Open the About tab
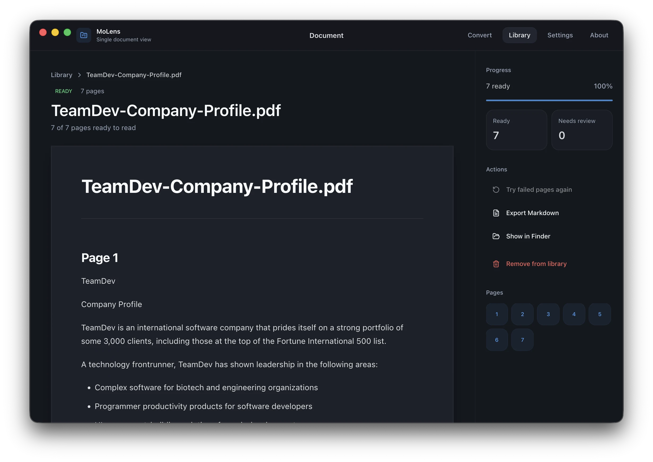 tap(599, 35)
